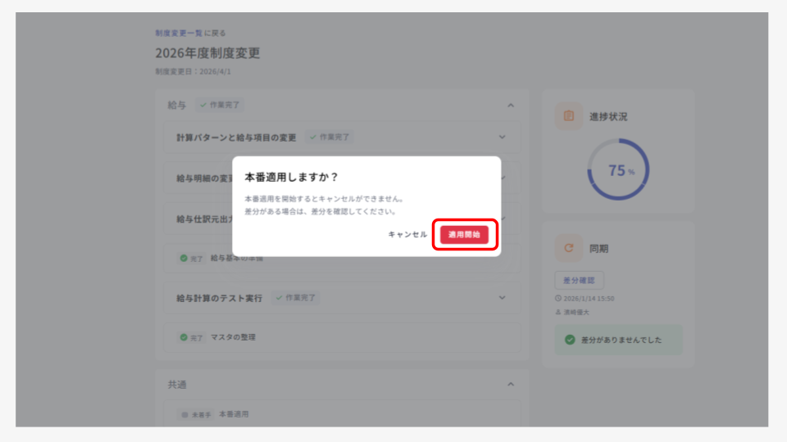This screenshot has height=442, width=787.
Task: Collapse the 共通 section chevron
Action: click(x=511, y=385)
